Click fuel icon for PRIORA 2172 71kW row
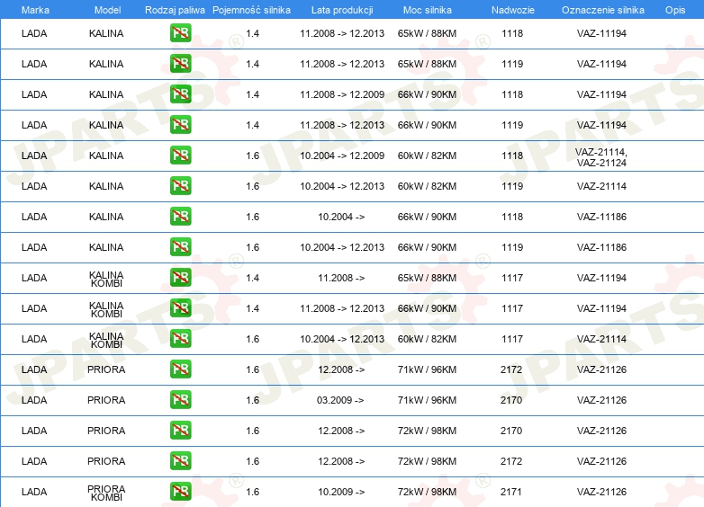Viewport: 704px width, 507px height. coord(180,369)
